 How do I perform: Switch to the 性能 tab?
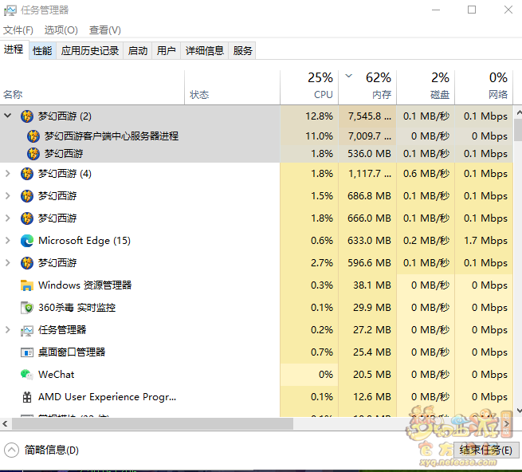(42, 51)
